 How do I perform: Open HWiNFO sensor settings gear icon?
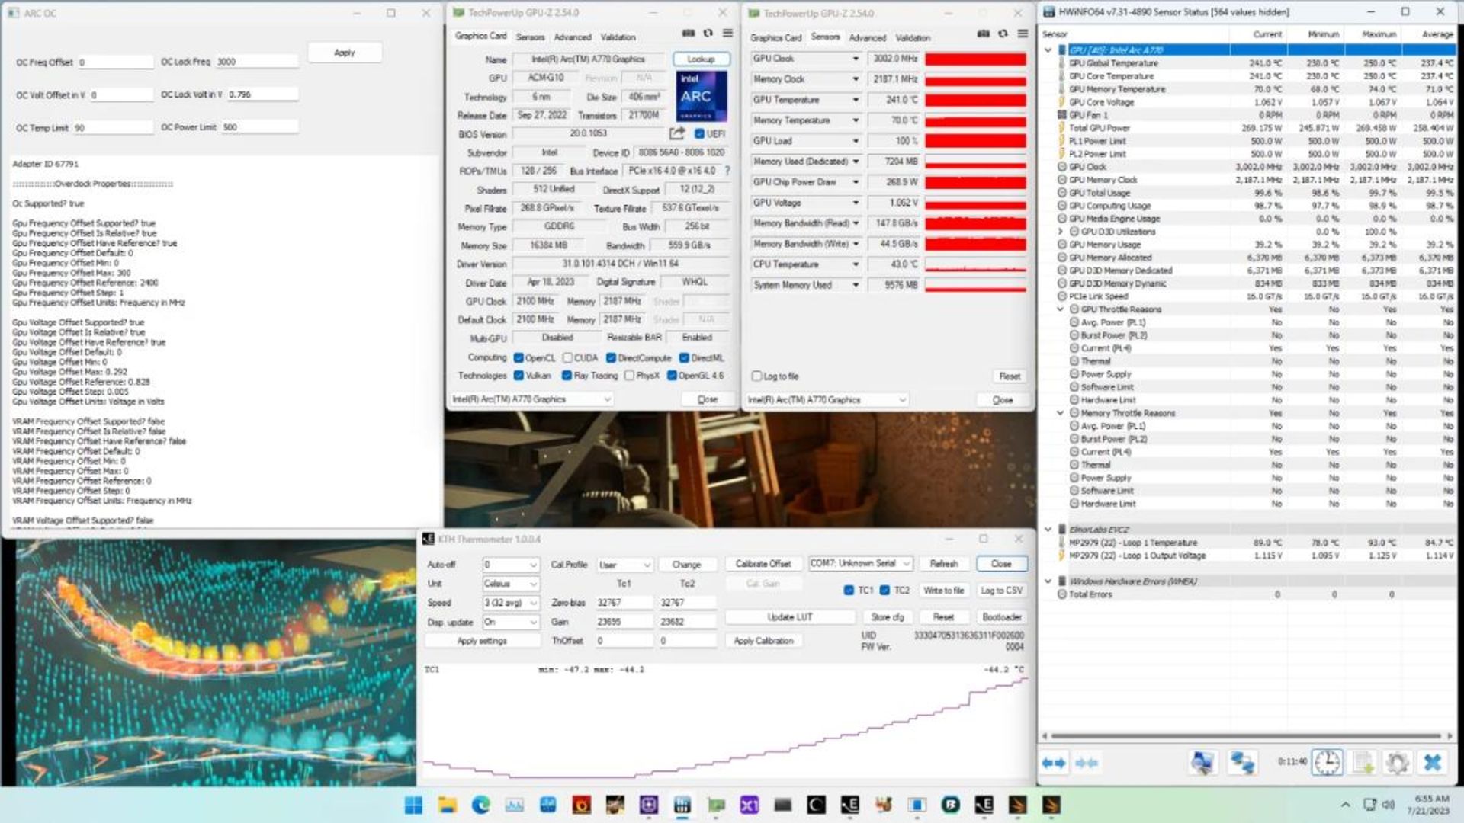1397,763
